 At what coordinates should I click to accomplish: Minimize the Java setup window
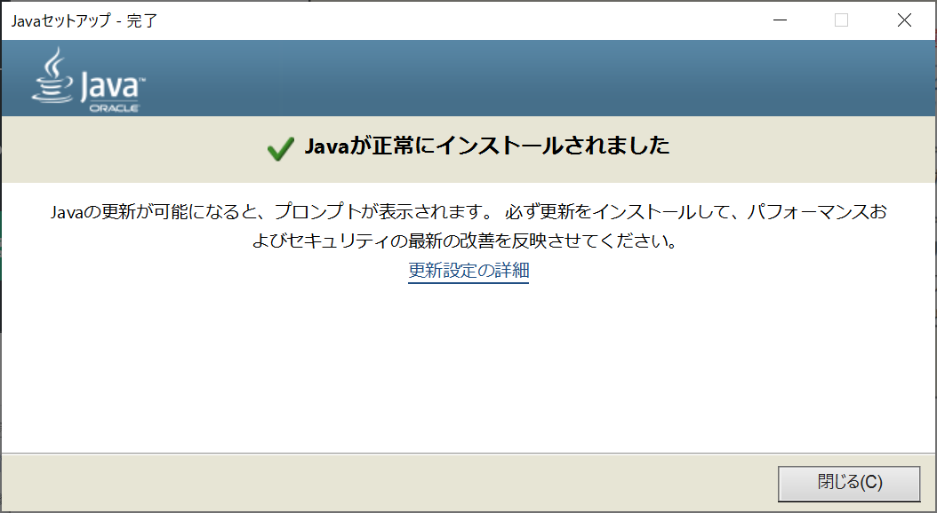780,20
